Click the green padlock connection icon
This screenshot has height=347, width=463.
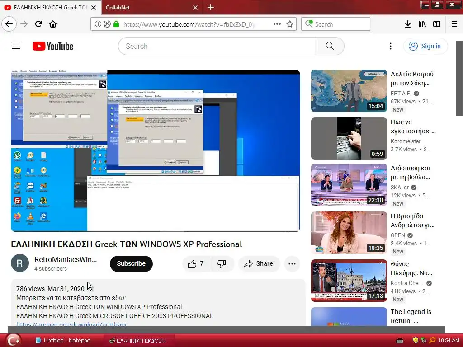pyautogui.click(x=116, y=24)
